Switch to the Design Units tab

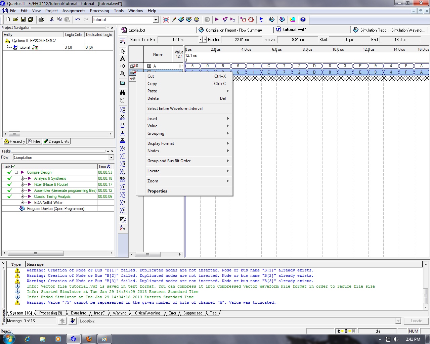[56, 141]
